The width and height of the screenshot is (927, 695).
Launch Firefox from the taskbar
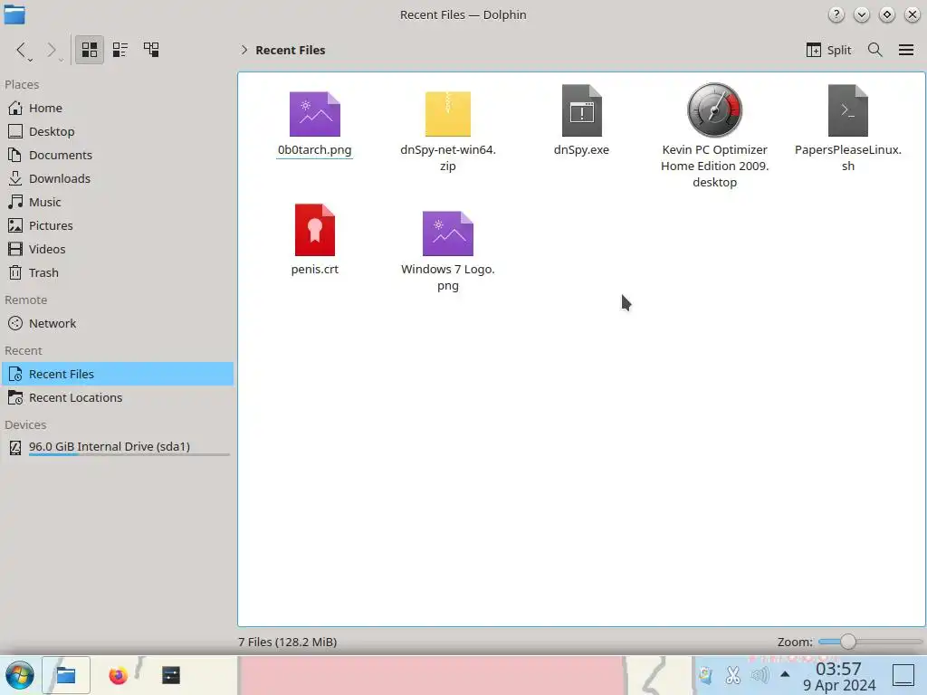[x=119, y=675]
